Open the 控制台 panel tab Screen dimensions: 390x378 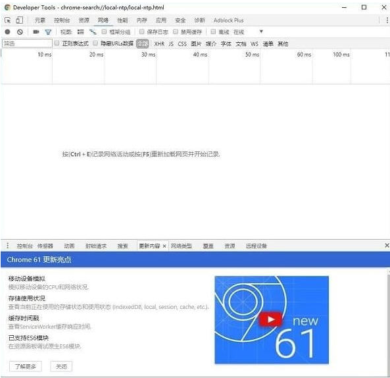coord(62,20)
